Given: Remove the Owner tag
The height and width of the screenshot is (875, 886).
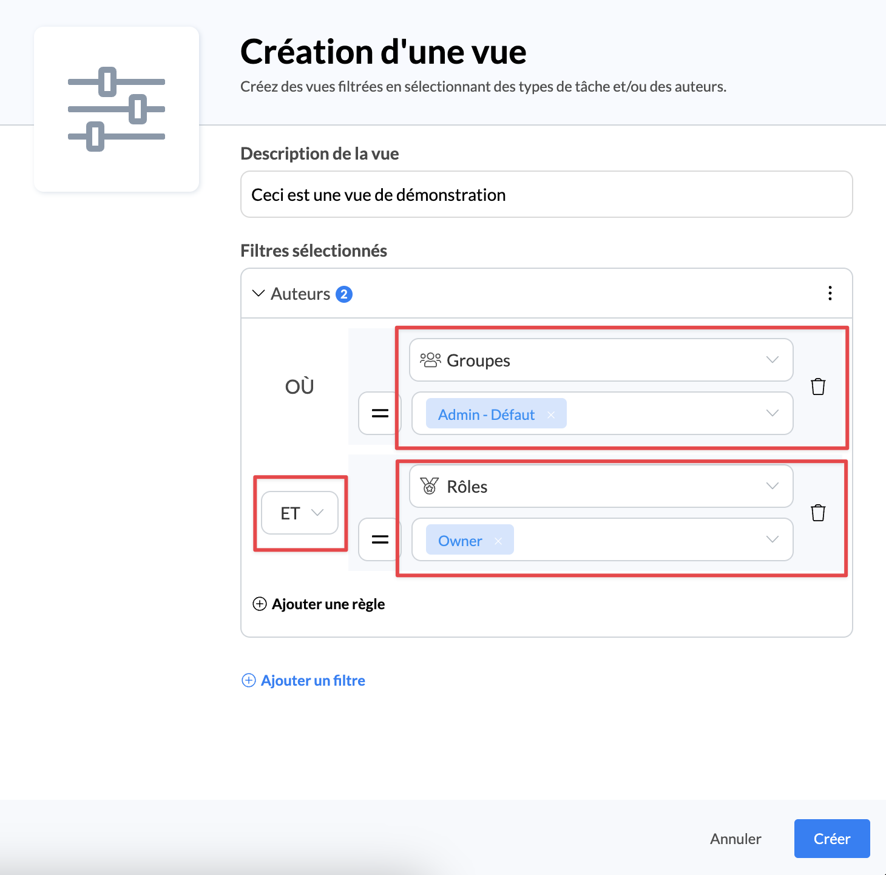Looking at the screenshot, I should [x=498, y=541].
